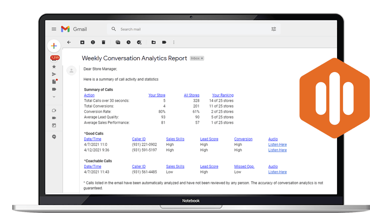Click caller number (931) 591-5197

pos(144,150)
